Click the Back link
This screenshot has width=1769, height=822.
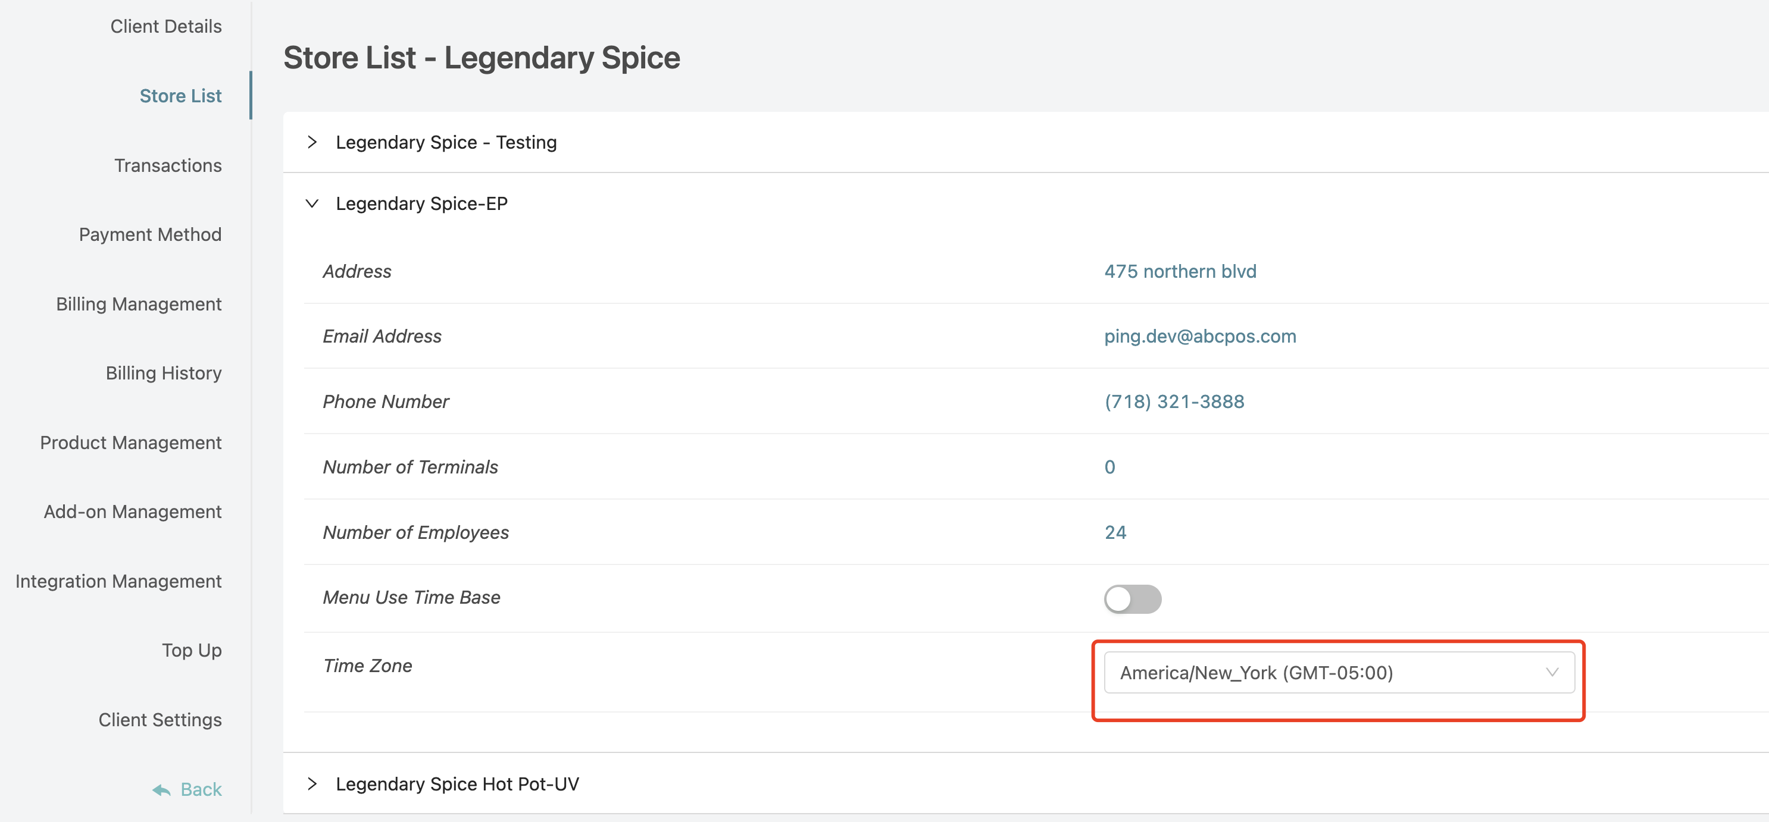tap(201, 790)
